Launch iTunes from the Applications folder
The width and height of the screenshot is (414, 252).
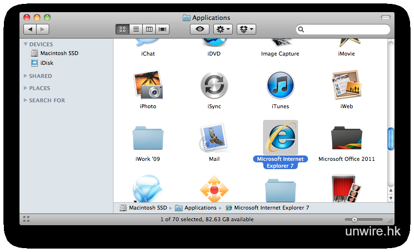coord(280,85)
